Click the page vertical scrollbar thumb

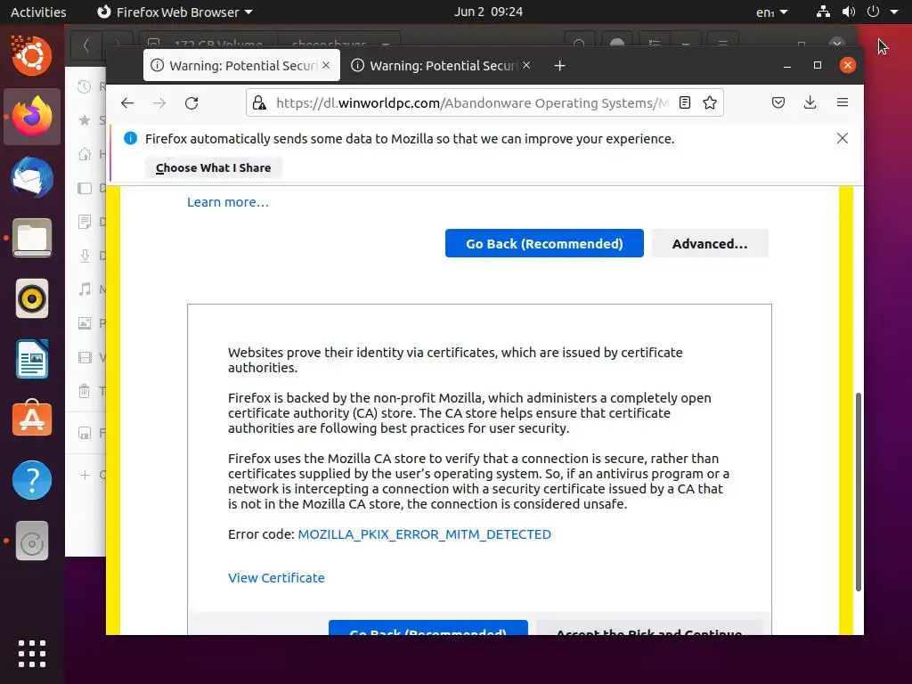tap(858, 492)
